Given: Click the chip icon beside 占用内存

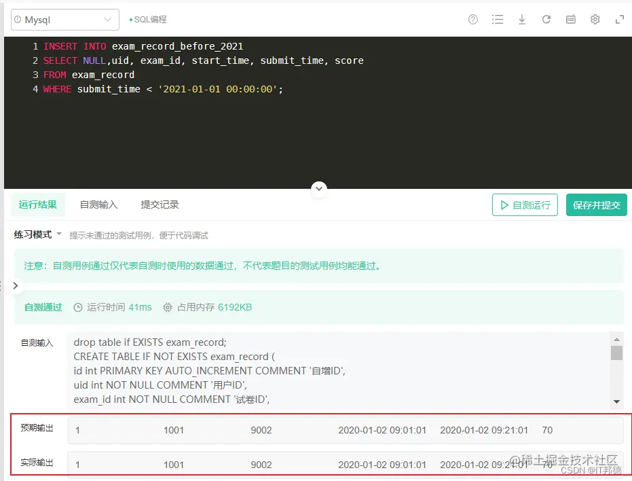Looking at the screenshot, I should click(167, 308).
